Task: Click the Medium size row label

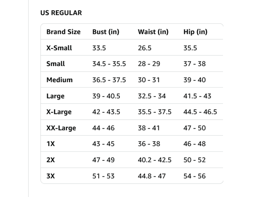Action: [x=59, y=80]
